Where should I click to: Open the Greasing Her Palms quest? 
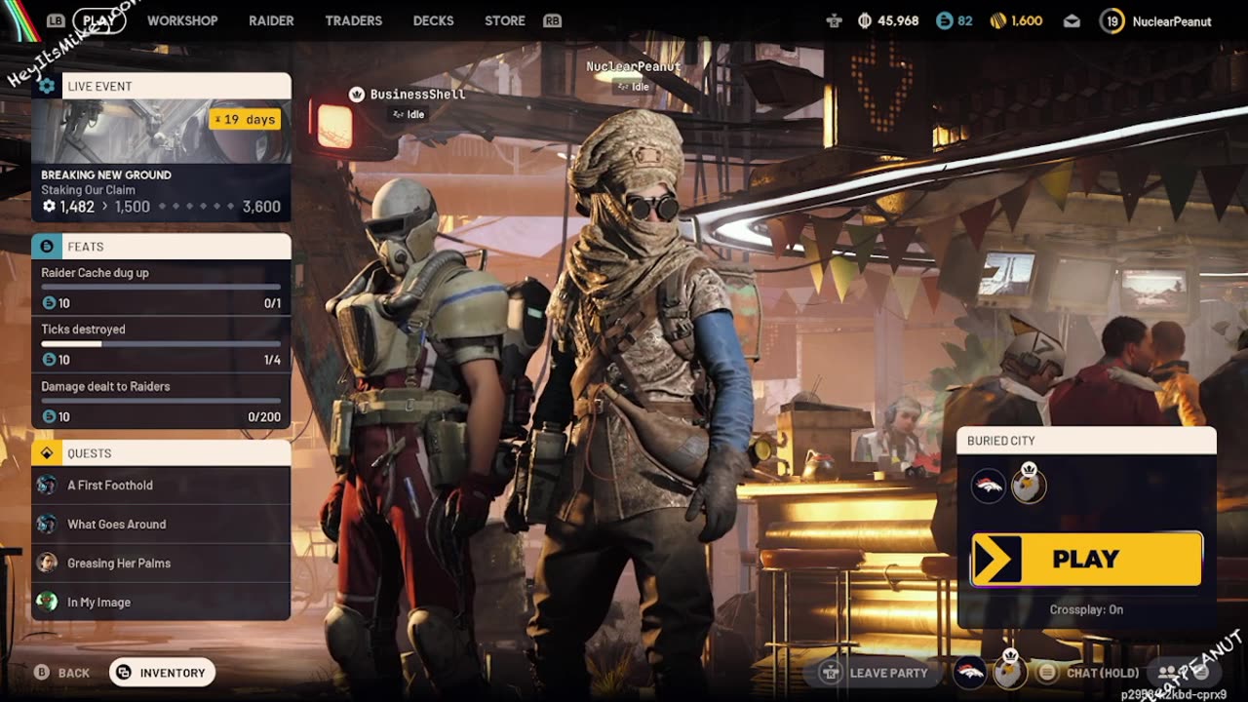(161, 563)
